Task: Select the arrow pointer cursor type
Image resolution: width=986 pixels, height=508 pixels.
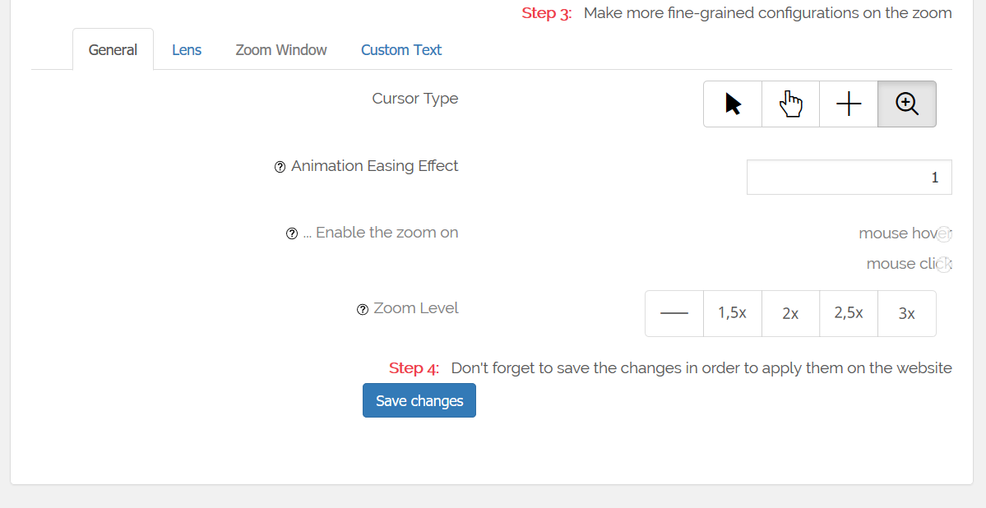Action: point(733,104)
